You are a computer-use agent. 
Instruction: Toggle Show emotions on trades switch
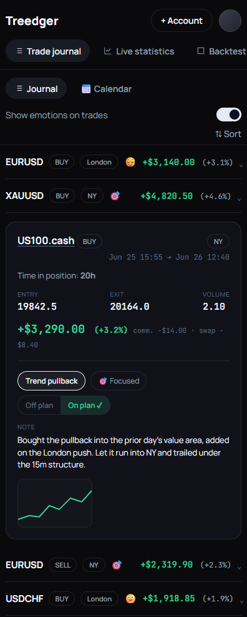[229, 115]
